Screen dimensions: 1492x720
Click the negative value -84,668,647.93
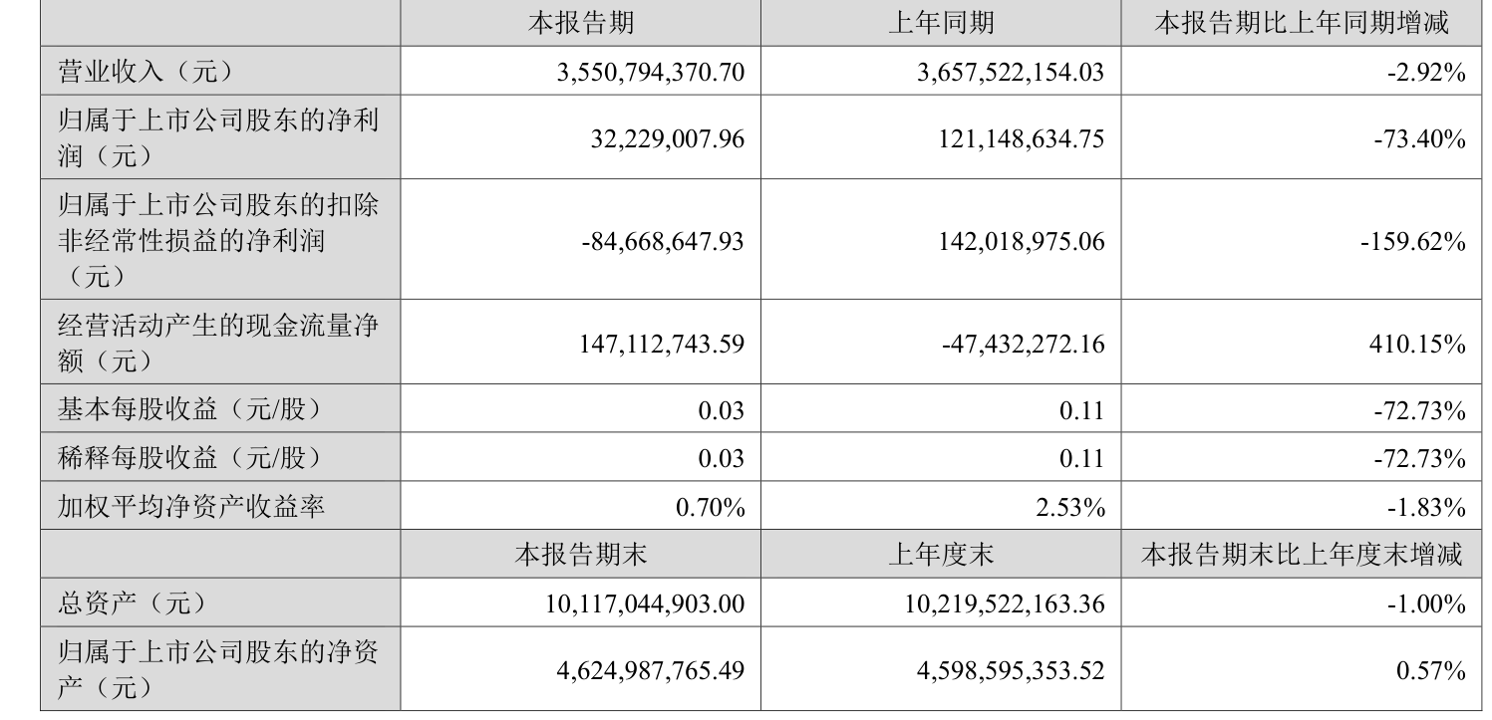pos(662,241)
